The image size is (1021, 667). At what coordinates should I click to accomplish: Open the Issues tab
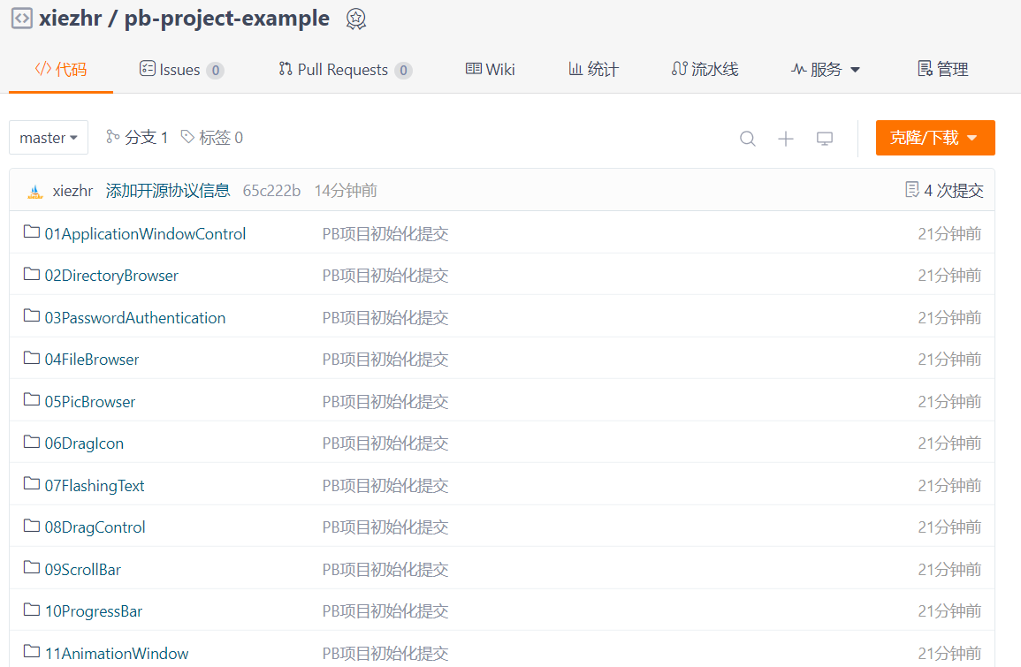click(182, 70)
